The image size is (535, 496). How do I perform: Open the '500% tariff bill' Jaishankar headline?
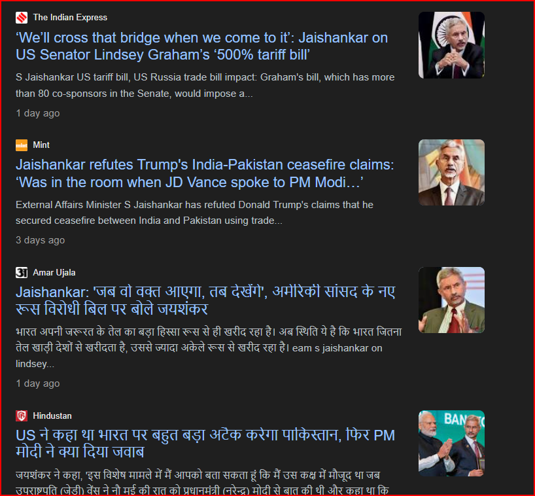[201, 46]
